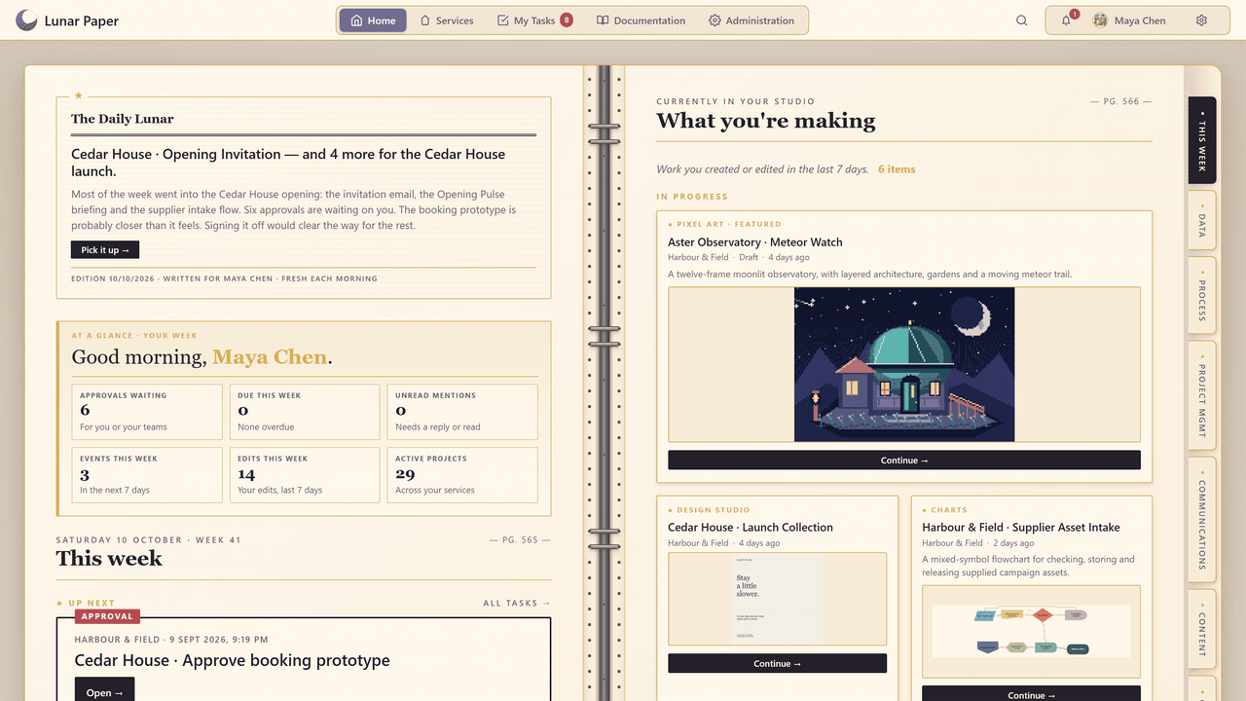Click the Administration gear icon

pos(715,20)
